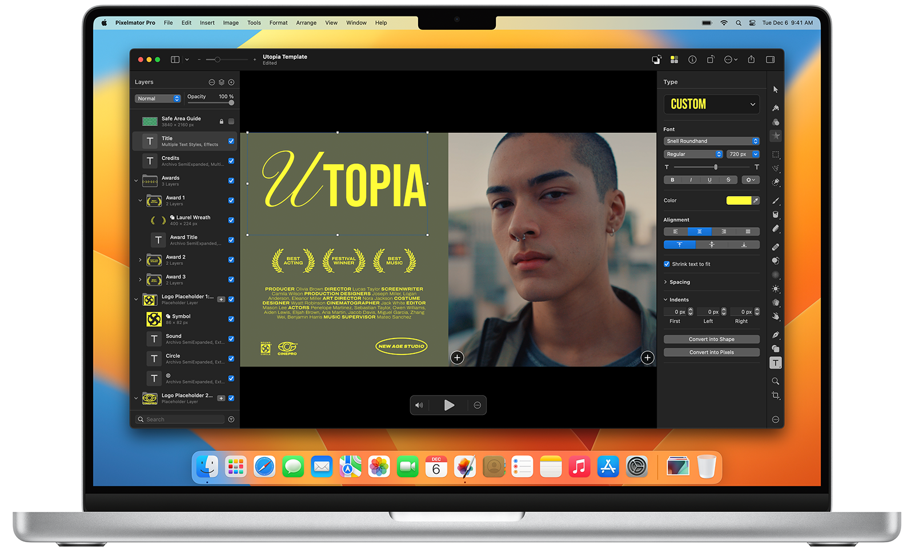Open the Normal blend mode dropdown
This screenshot has width=914, height=552.
[x=158, y=99]
